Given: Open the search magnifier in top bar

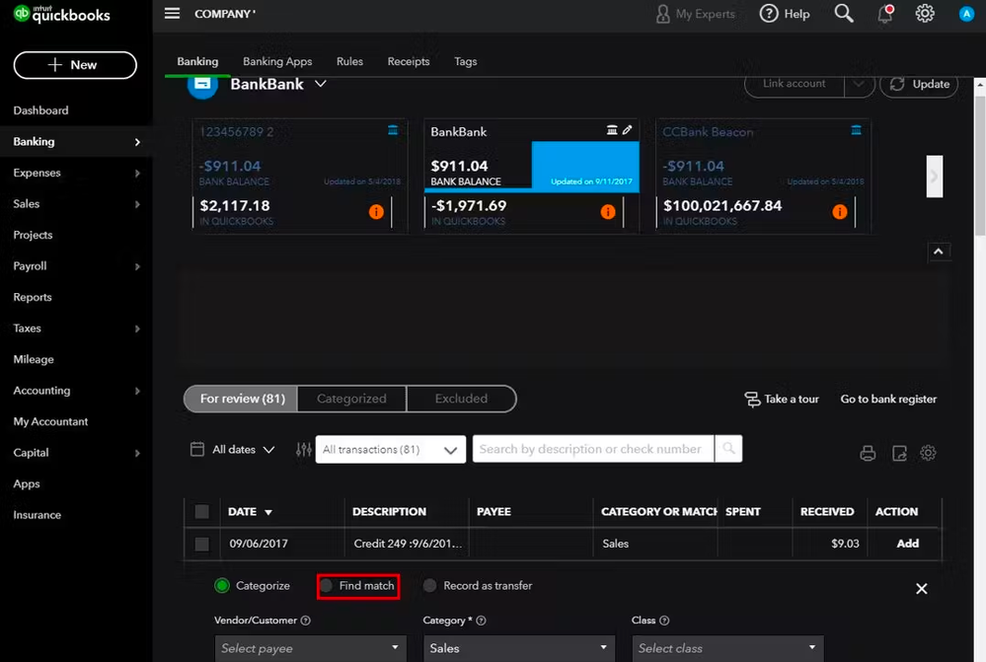Looking at the screenshot, I should (x=844, y=13).
